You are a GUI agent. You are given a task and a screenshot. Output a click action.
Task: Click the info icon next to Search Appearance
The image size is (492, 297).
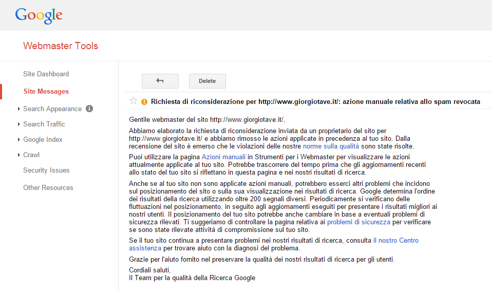pyautogui.click(x=89, y=109)
